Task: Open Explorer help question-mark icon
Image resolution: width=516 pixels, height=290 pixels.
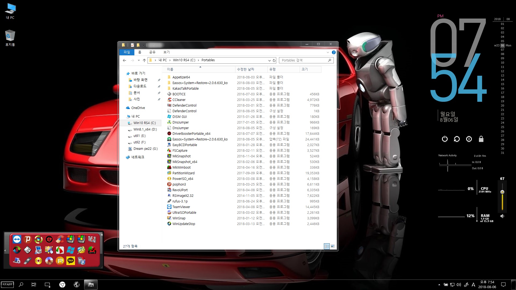Action: (x=334, y=52)
